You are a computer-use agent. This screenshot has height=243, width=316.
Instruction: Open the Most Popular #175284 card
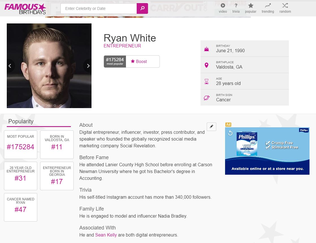point(21,145)
